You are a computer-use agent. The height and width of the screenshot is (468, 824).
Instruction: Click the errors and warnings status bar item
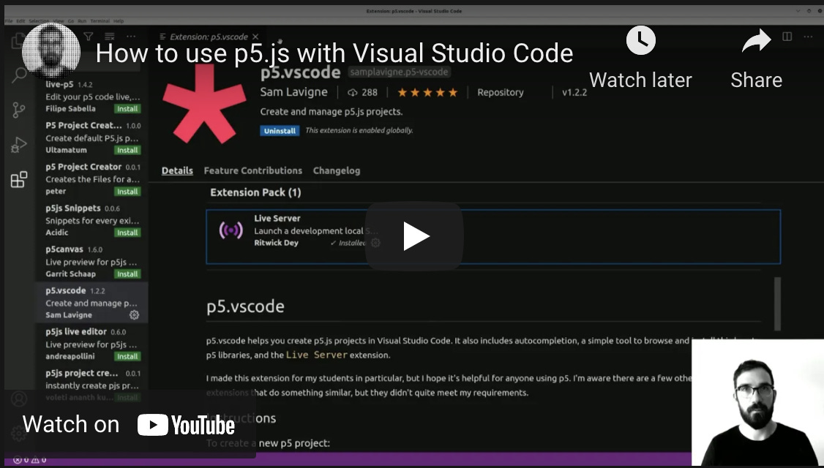point(29,460)
